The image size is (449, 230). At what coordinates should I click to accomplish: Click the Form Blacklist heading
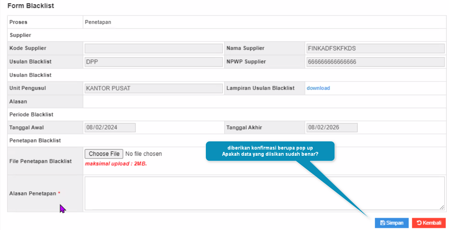coord(31,6)
